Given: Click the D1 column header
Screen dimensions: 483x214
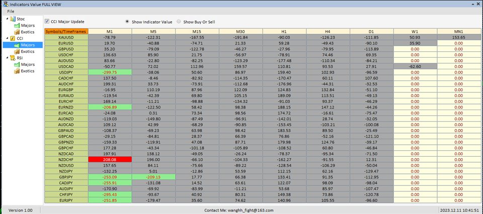Looking at the screenshot, I should pos(372,31).
